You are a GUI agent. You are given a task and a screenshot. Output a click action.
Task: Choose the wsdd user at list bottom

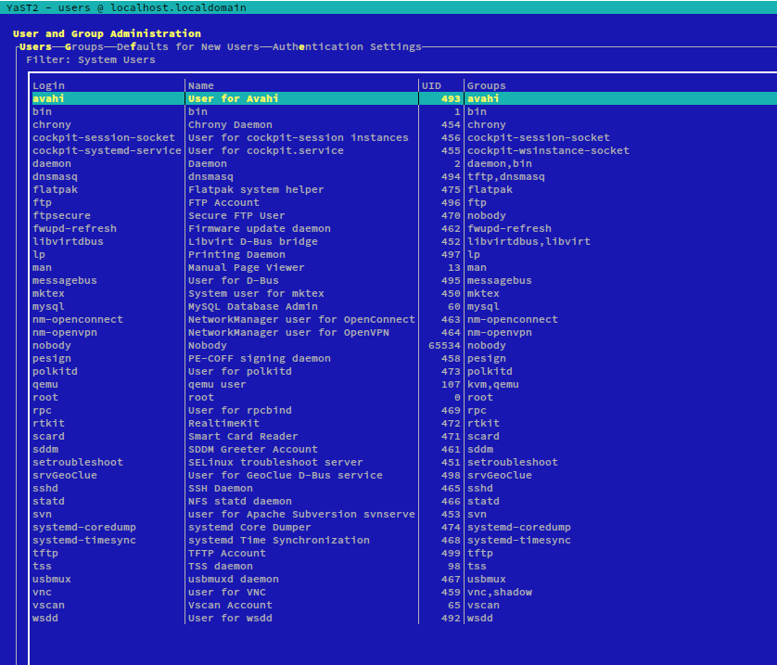pyautogui.click(x=45, y=618)
